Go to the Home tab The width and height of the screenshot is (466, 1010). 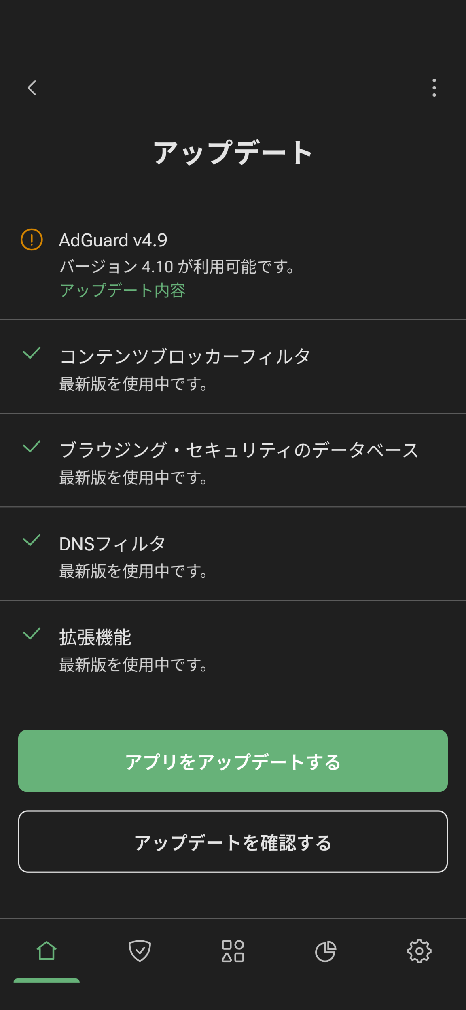[47, 951]
